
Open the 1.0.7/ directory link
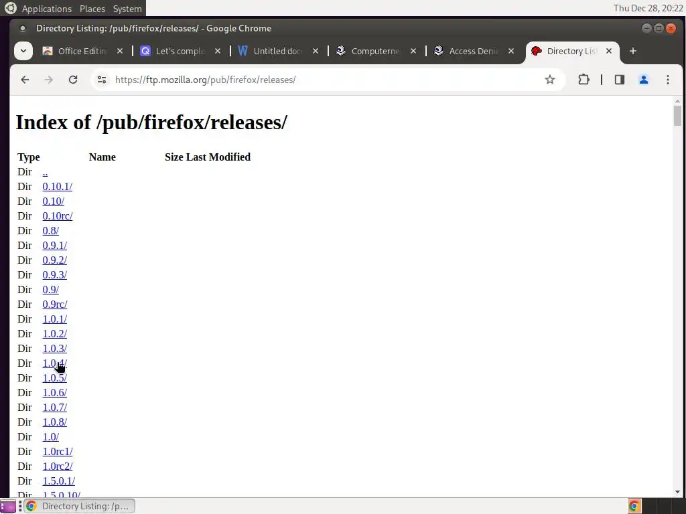[x=55, y=408]
